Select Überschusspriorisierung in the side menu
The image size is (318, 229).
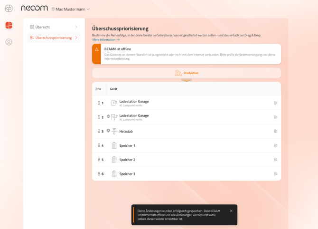click(53, 38)
